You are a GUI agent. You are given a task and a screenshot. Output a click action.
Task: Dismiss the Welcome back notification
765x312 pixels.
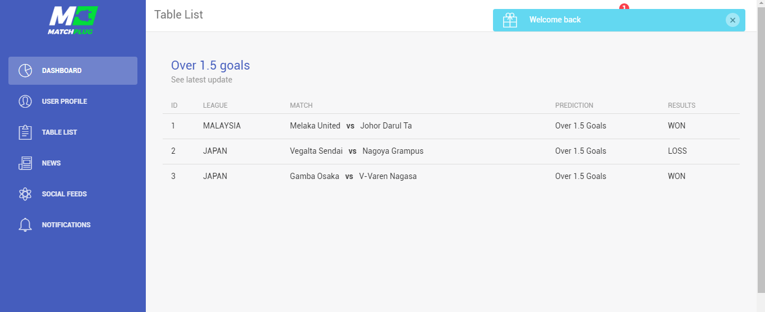732,20
